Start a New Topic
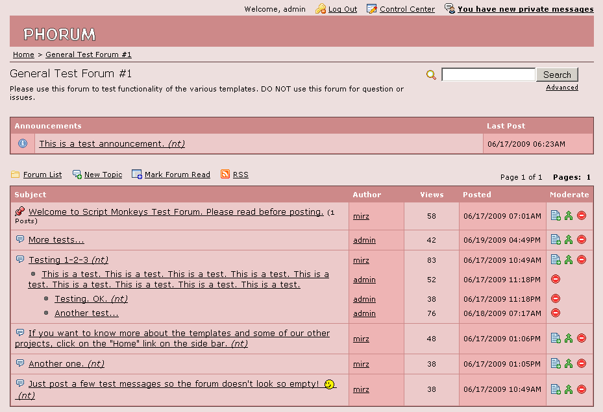603x412 pixels. [103, 175]
